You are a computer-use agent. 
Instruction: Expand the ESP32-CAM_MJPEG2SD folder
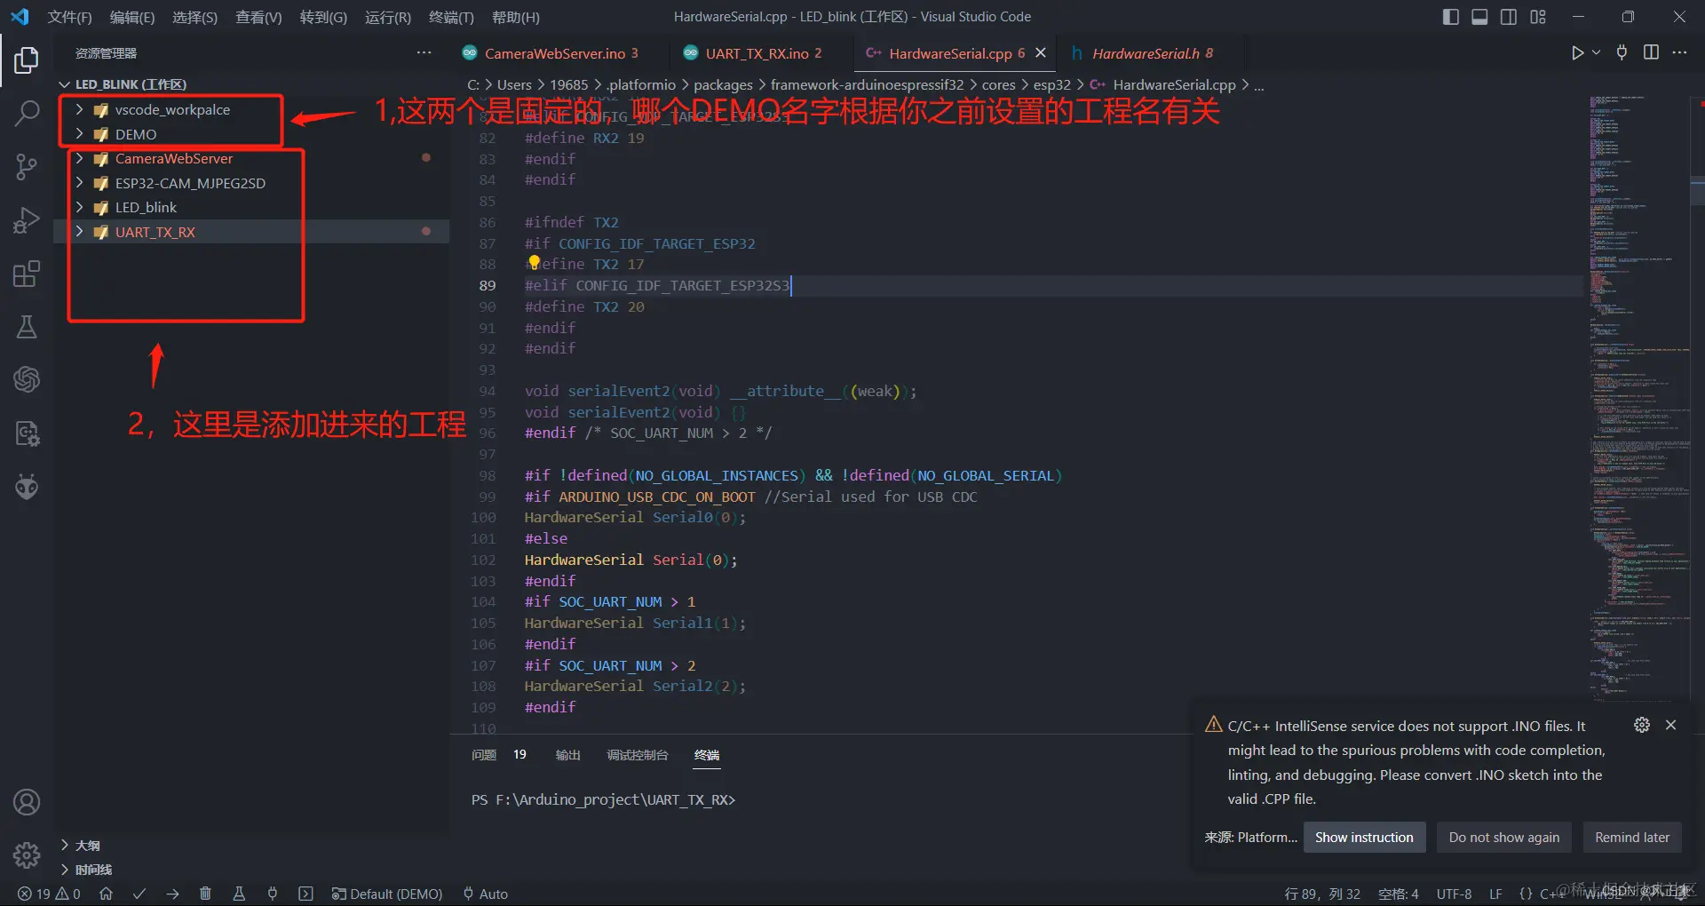click(80, 183)
